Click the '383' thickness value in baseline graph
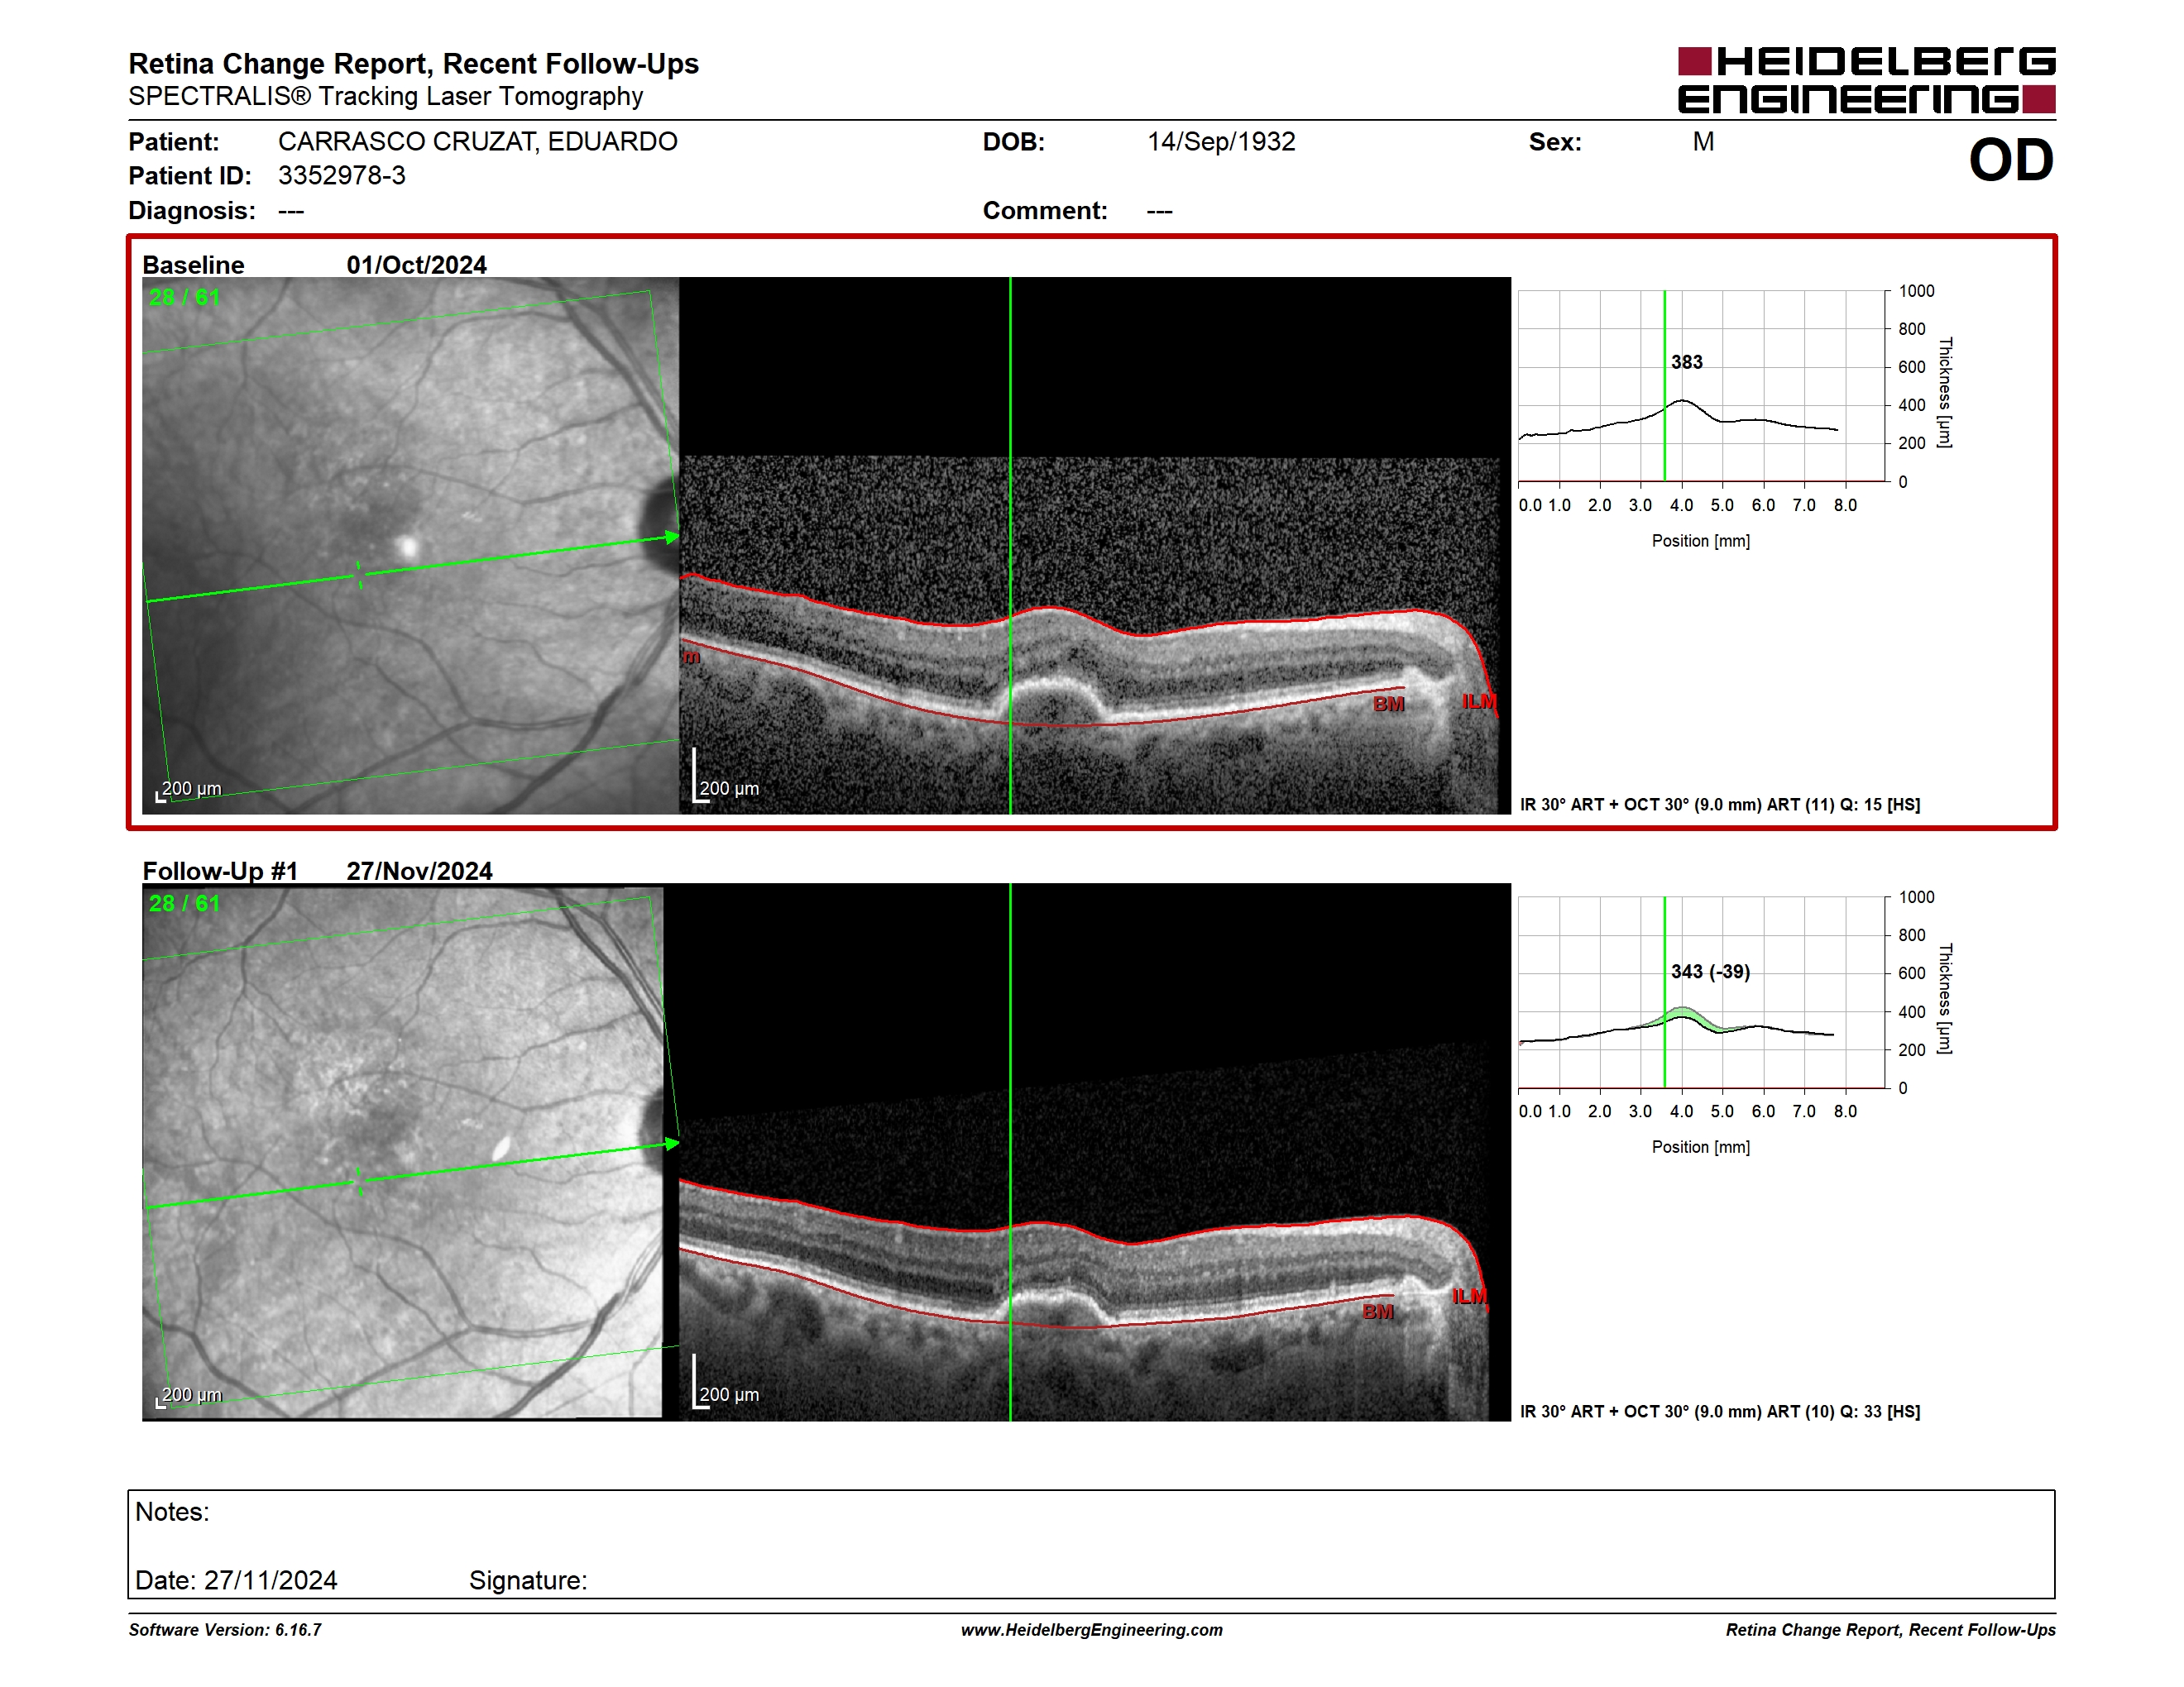Viewport: 2184px width, 1687px height. (1687, 361)
